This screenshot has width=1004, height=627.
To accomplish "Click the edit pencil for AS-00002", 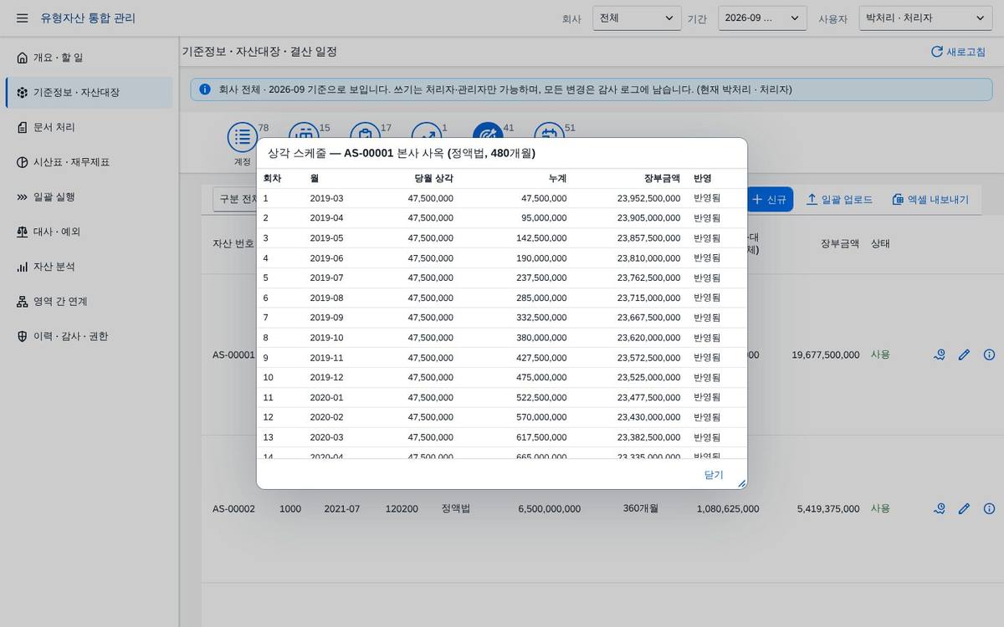I will pos(964,508).
